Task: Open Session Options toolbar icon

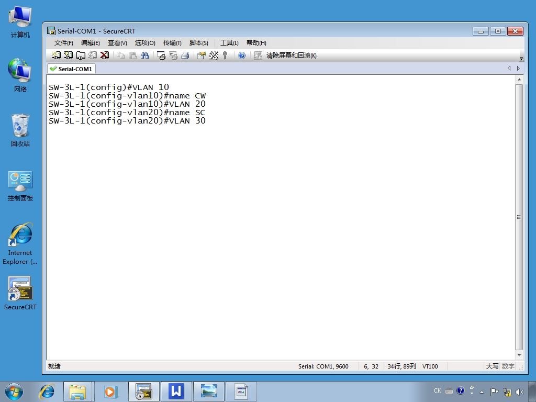Action: [x=202, y=55]
